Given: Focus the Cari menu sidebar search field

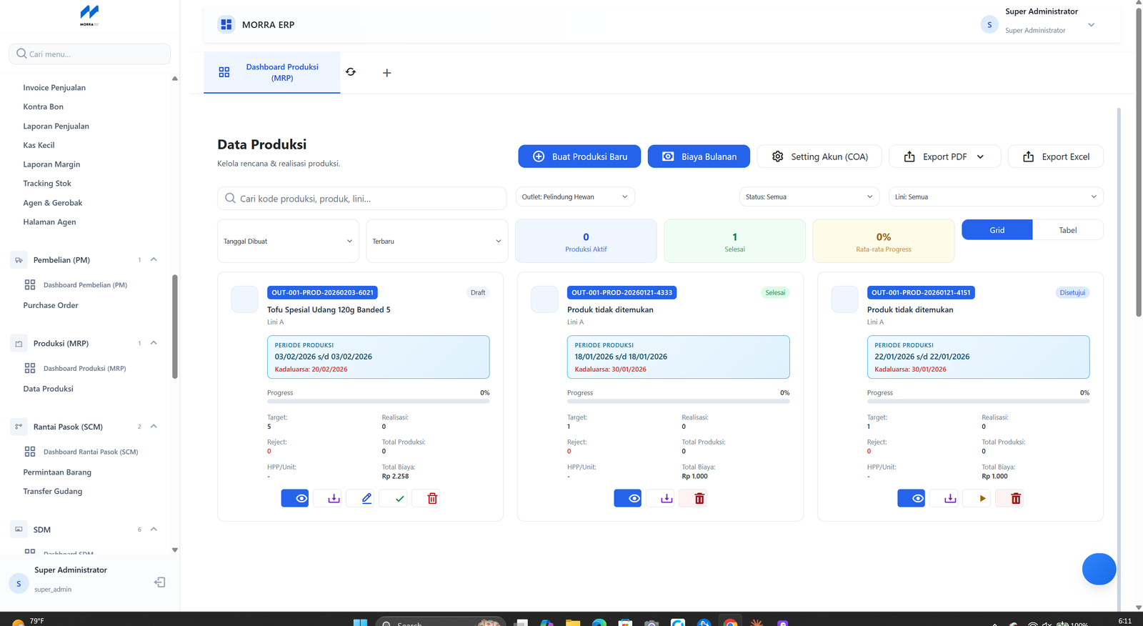Looking at the screenshot, I should [x=89, y=54].
